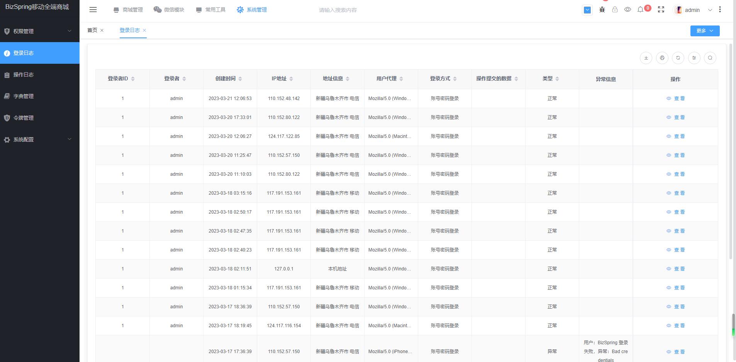This screenshot has height=362, width=736.
Task: Click the BizSpring移动全端商城 logo title
Action: coord(37,7)
